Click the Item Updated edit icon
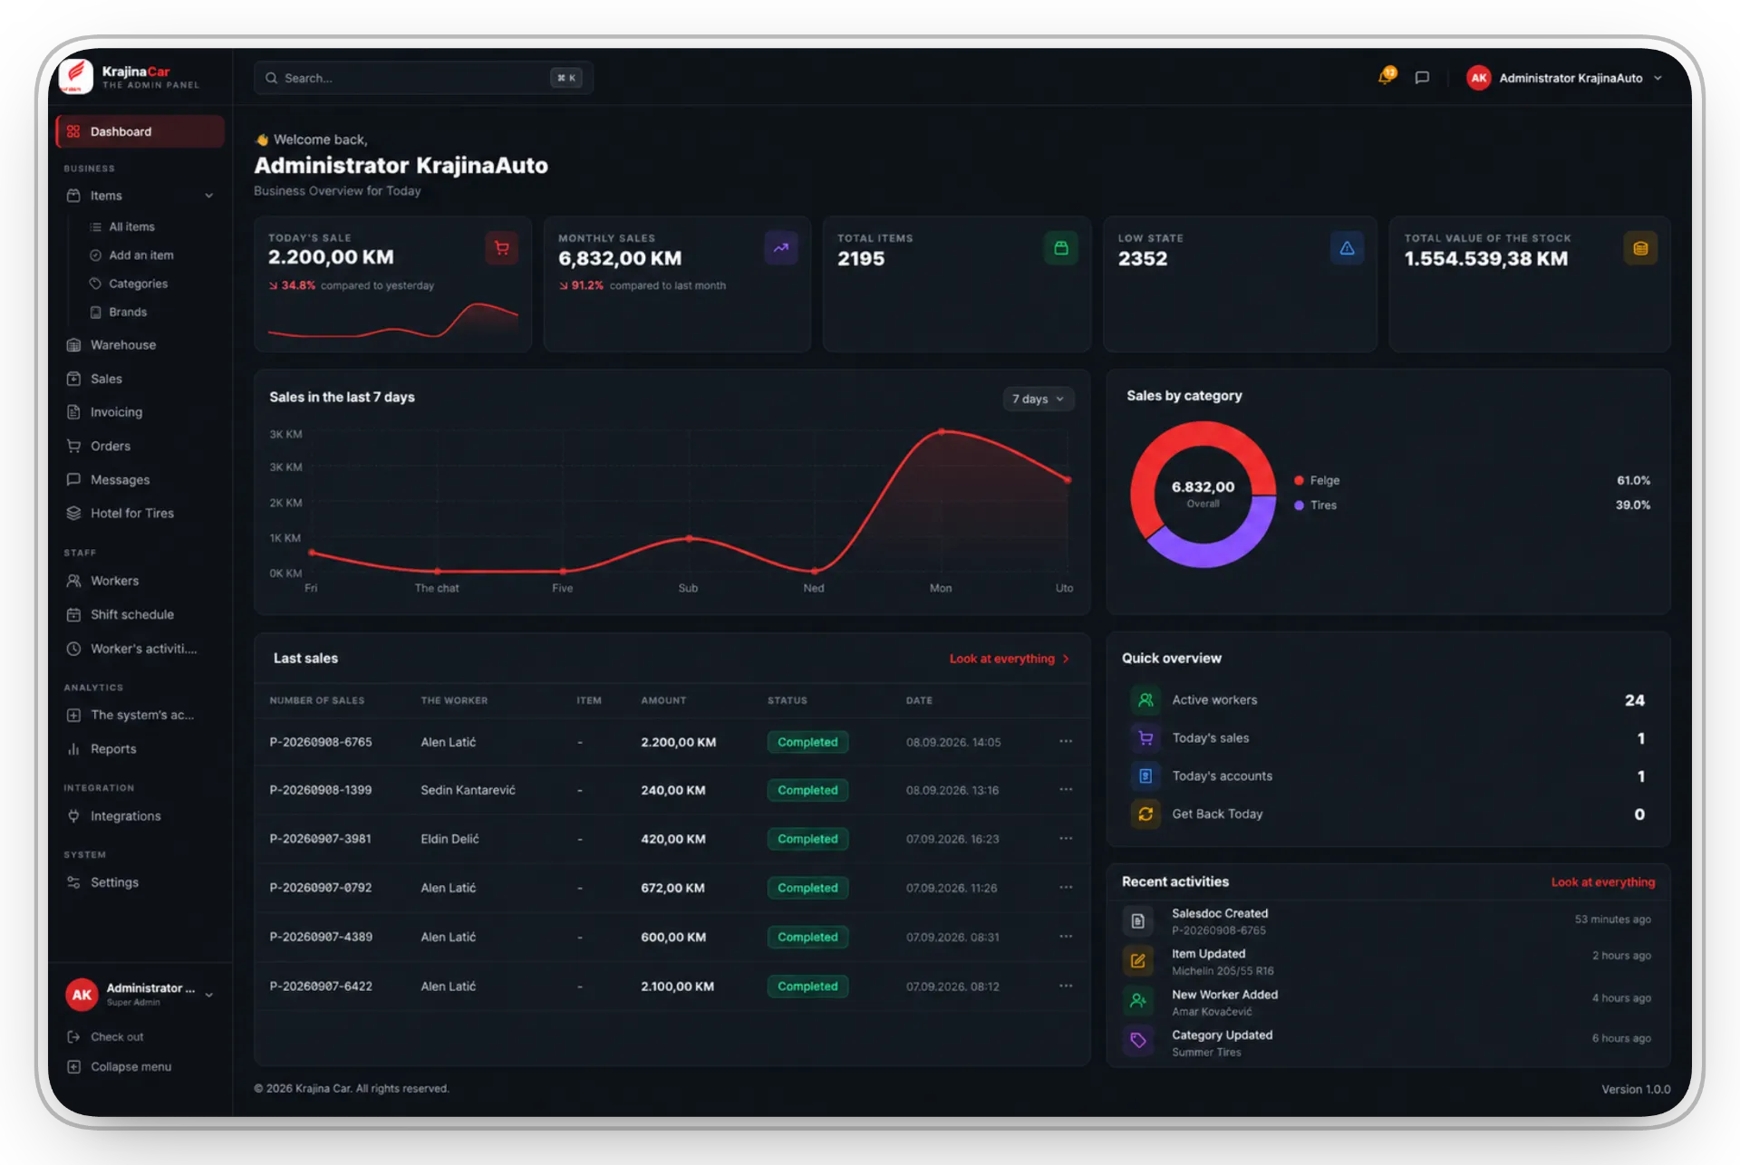 point(1138,961)
